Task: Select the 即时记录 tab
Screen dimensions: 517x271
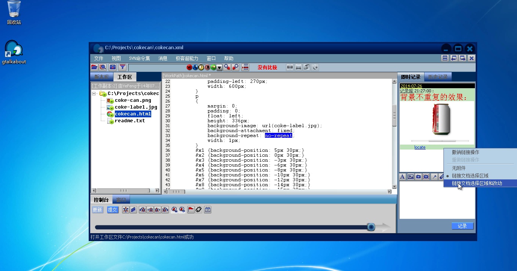Action: click(x=411, y=77)
